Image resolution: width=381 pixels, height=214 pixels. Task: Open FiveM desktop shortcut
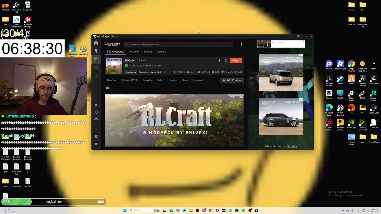point(352,80)
